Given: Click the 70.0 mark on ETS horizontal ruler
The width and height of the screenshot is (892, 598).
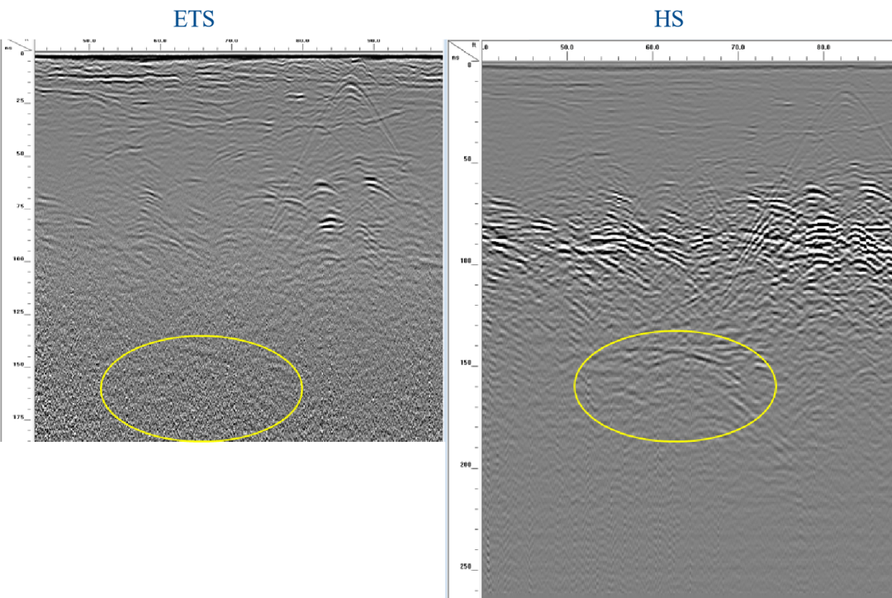Looking at the screenshot, I should pyautogui.click(x=231, y=40).
